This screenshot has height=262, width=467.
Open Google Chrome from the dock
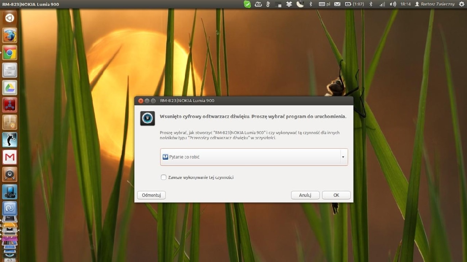9,52
